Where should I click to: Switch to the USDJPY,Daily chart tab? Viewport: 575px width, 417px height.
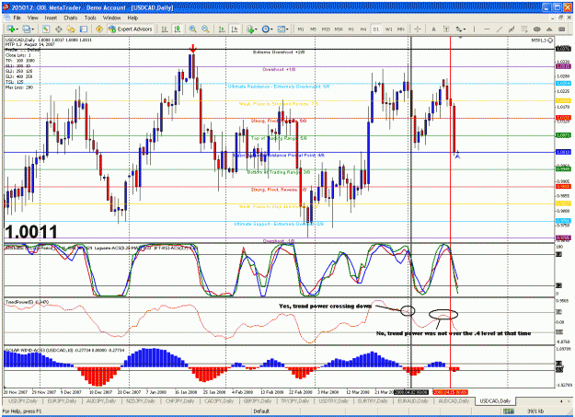click(x=23, y=401)
